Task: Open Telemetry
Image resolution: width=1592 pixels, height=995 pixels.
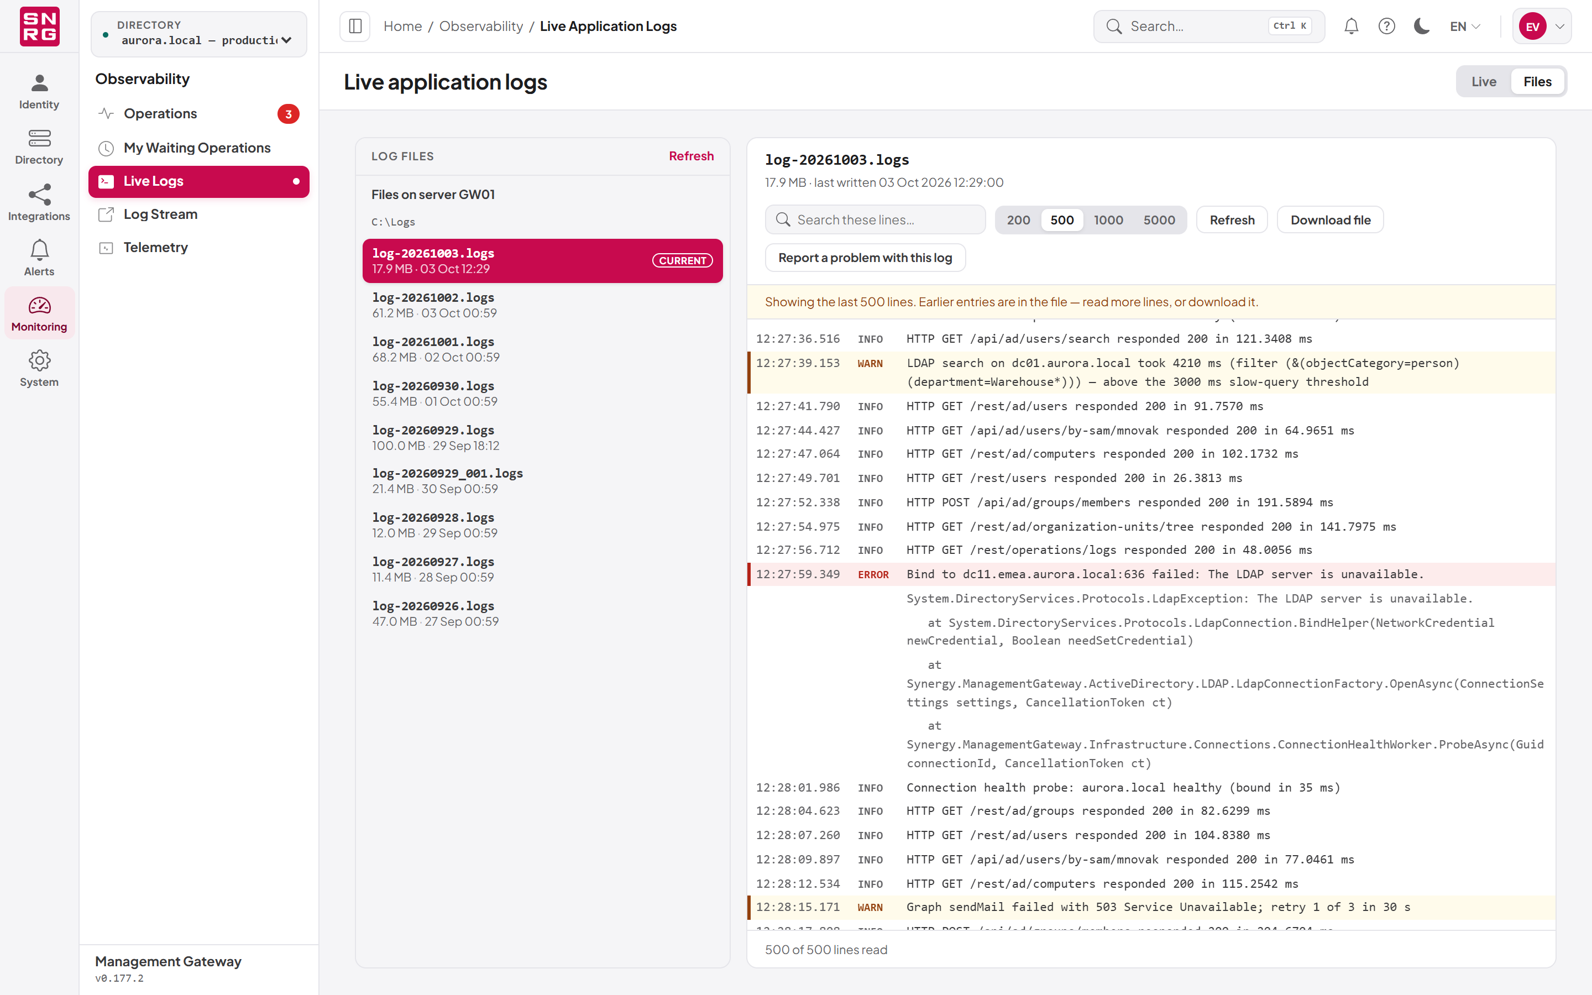Action: click(198, 248)
